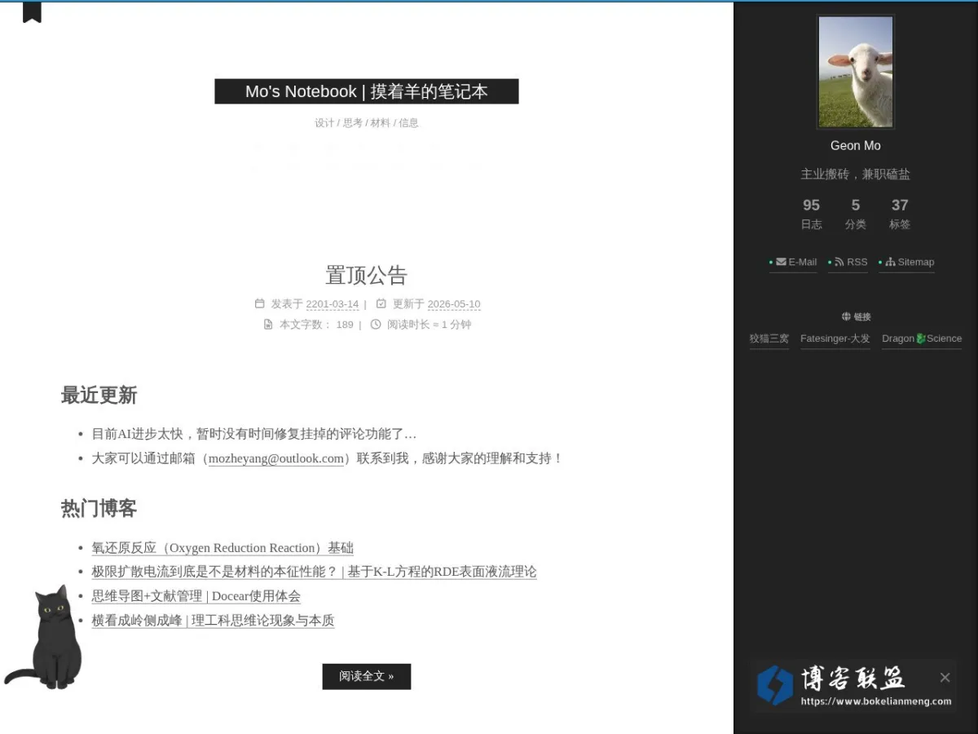Click the author name Geon Mo

(856, 145)
